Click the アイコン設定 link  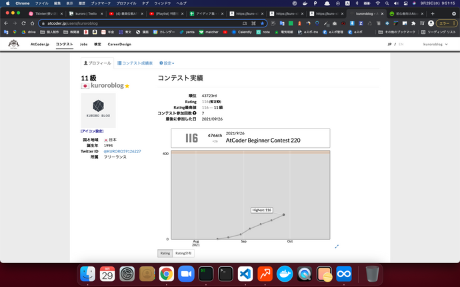(x=92, y=131)
